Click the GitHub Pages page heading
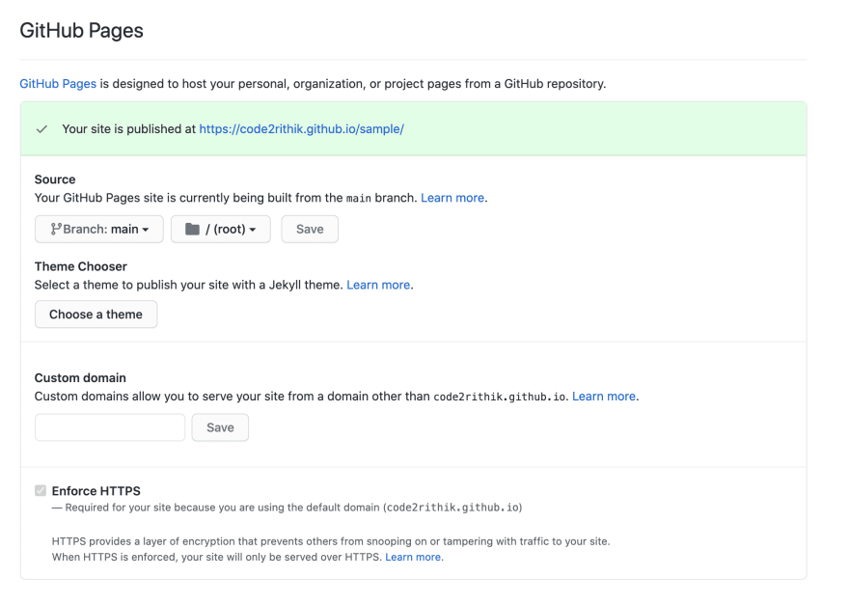849x605 pixels. [82, 30]
